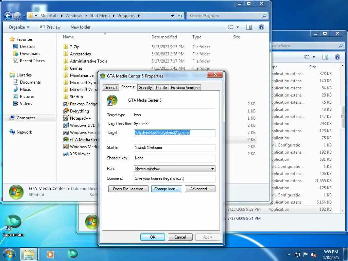Viewport: 348px width, 261px height.
Task: Click the Open File Location button
Action: point(128,189)
